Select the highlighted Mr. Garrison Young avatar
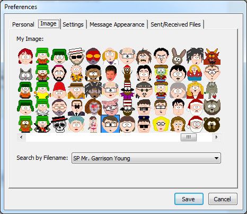The width and height of the screenshot is (247, 214). click(x=110, y=124)
